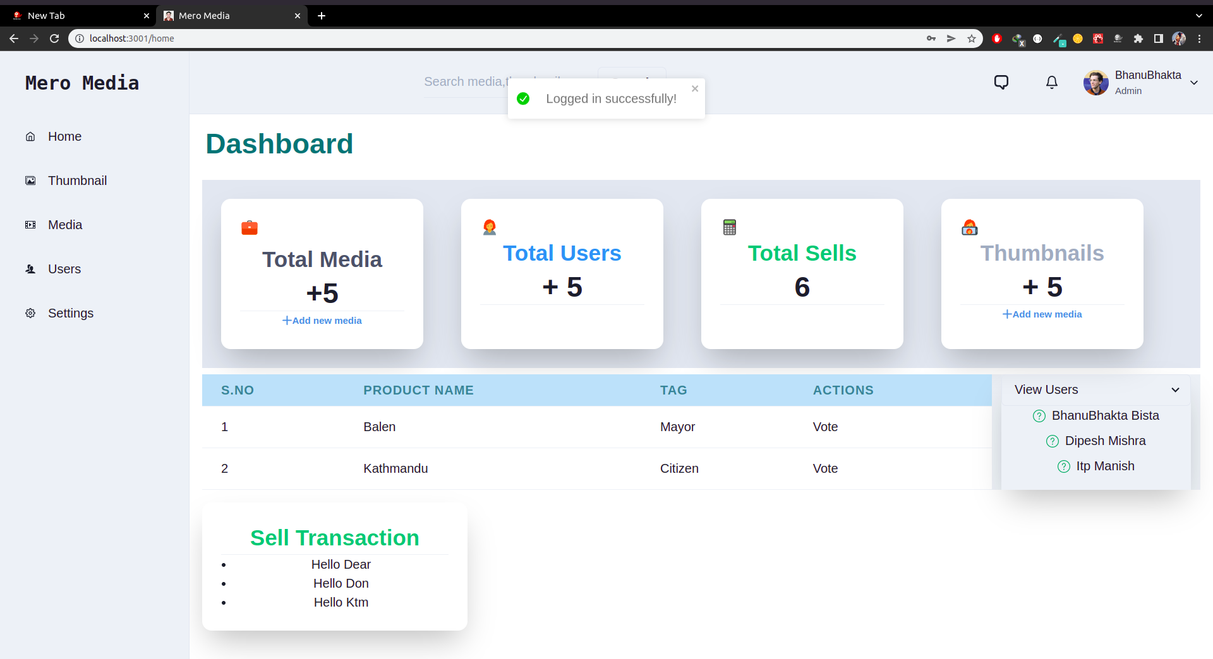
Task: Click the user avatar icon on Total Users
Action: [490, 227]
